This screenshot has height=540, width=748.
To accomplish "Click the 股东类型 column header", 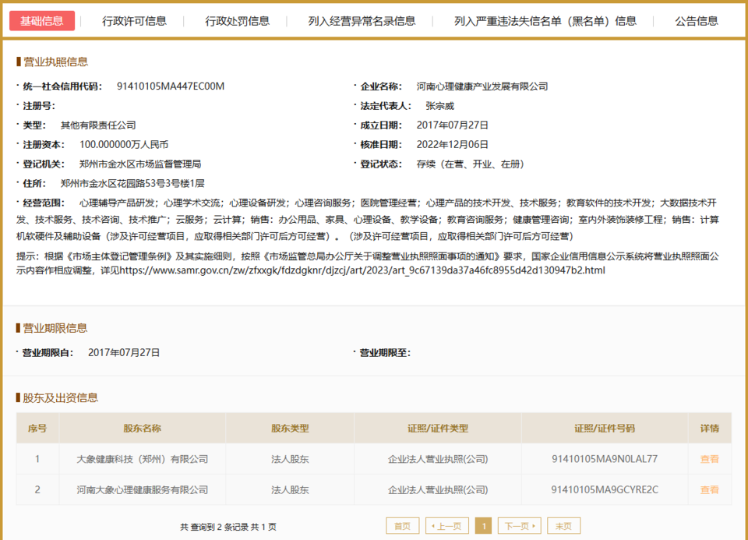I will pos(290,428).
